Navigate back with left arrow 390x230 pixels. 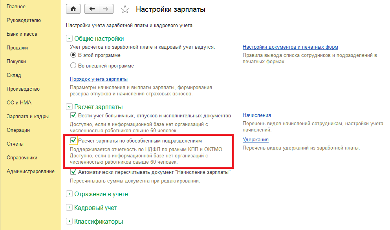[92, 9]
